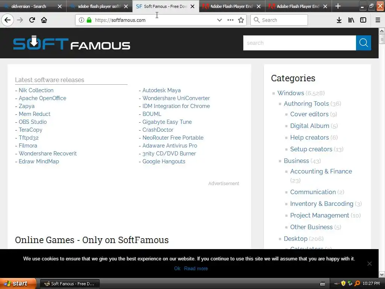This screenshot has height=289, width=385.
Task: Click the browser Search box
Action: (x=279, y=20)
